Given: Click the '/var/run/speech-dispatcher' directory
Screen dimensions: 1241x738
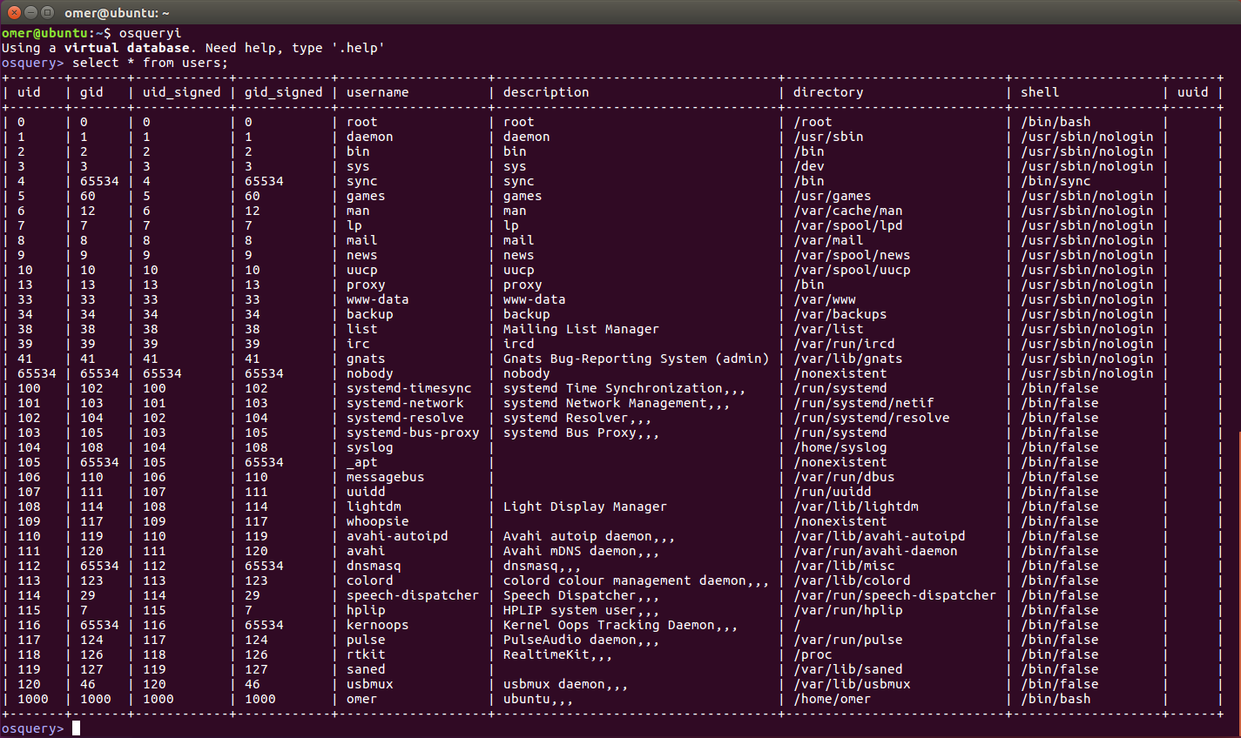Looking at the screenshot, I should [895, 595].
